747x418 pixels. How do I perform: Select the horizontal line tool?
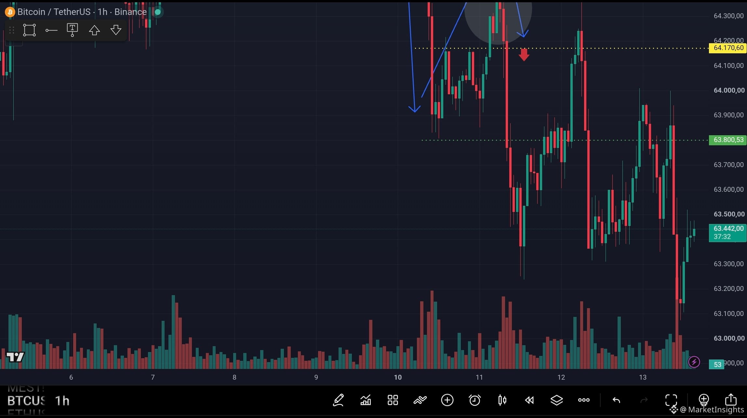coord(51,30)
